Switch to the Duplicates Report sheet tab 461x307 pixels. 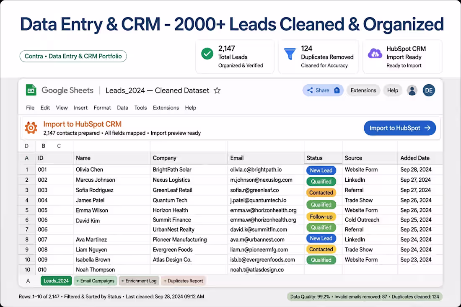[x=183, y=281]
